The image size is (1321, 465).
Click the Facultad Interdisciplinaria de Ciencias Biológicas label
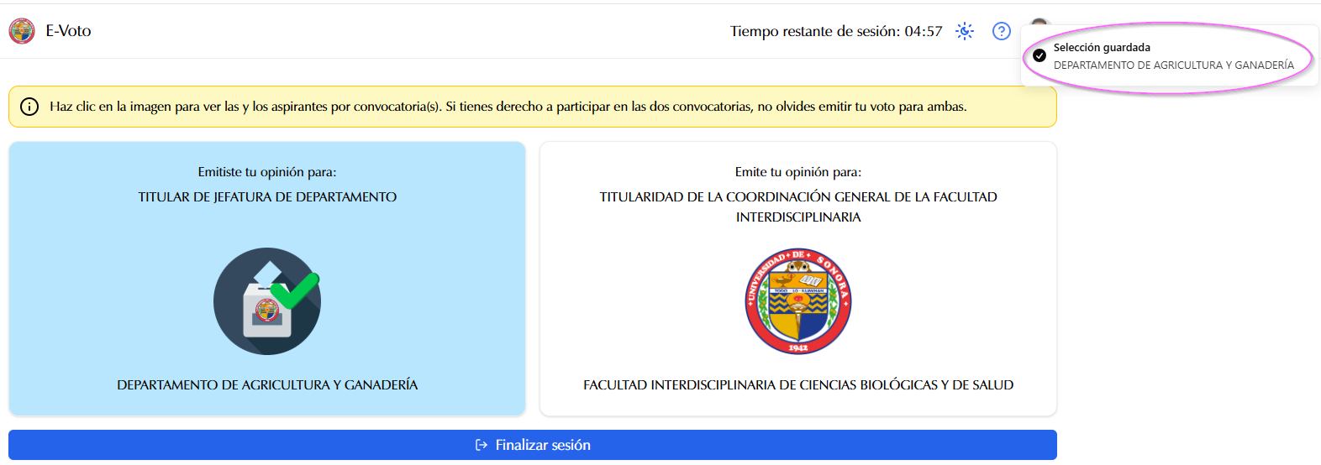[x=798, y=385]
